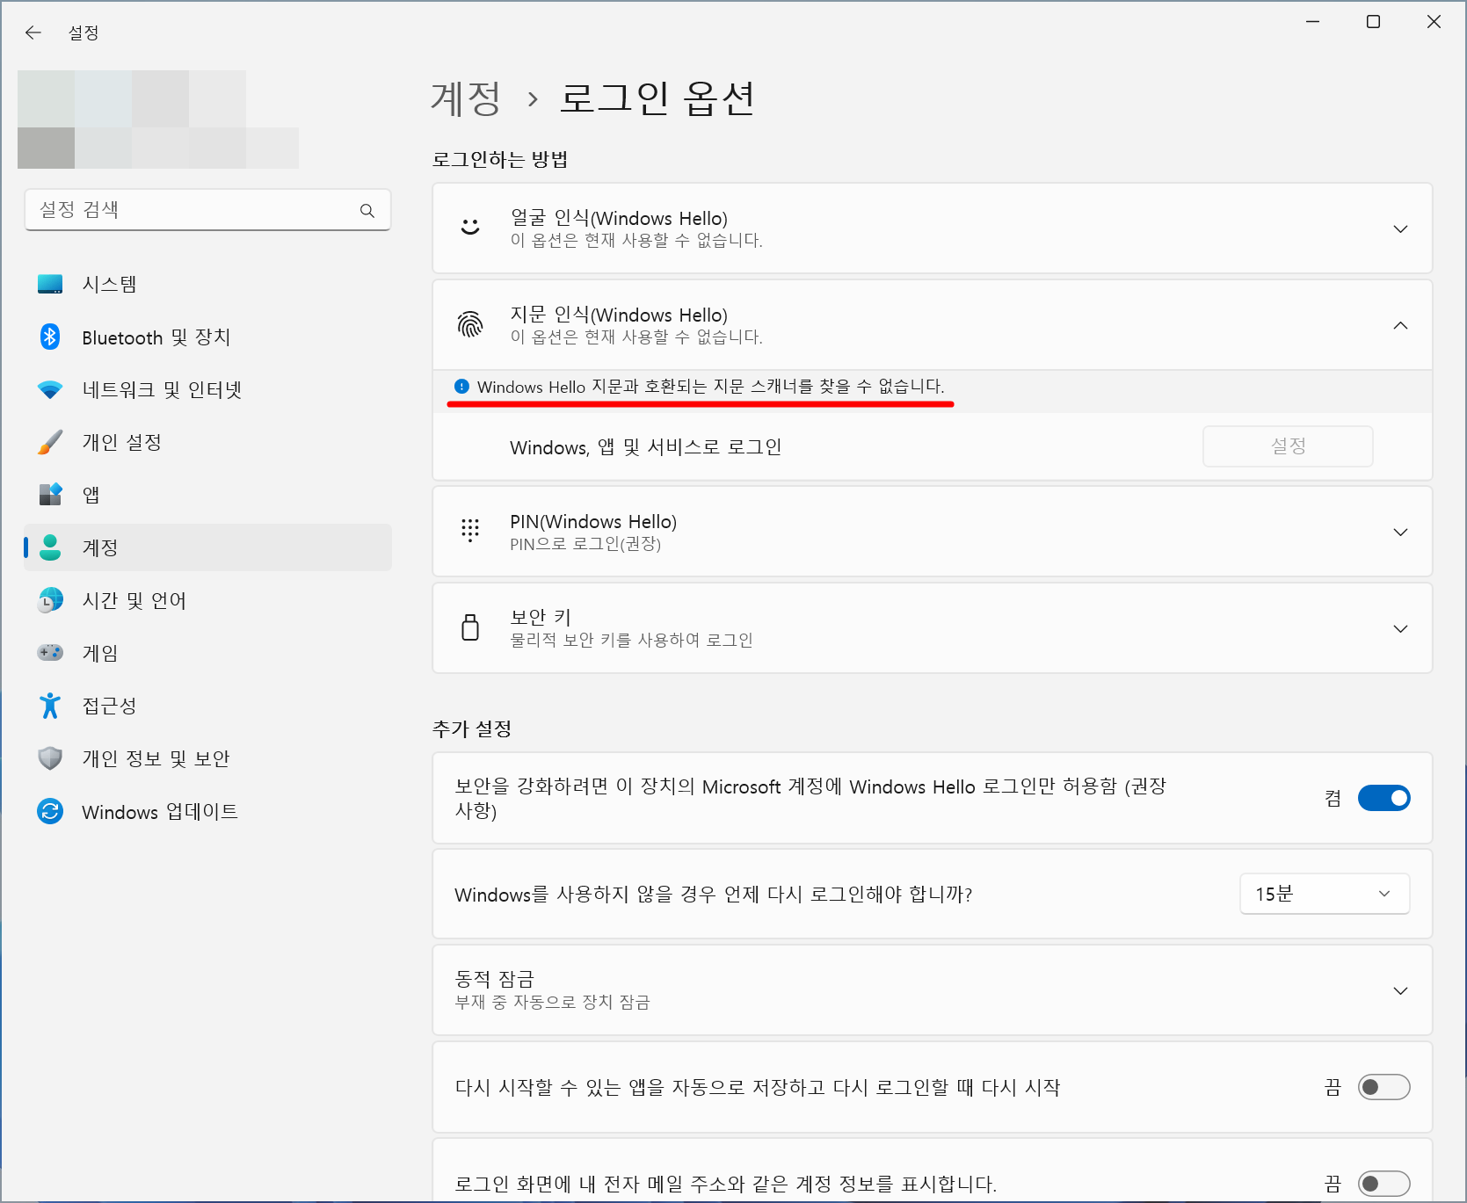Expand 동적 잠금 chevron
This screenshot has width=1467, height=1203.
click(x=1400, y=990)
